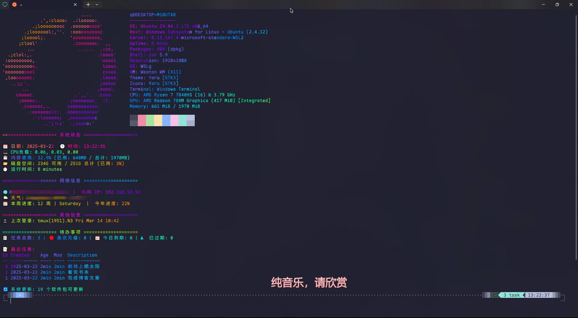Click the globe icon in 网络信息 section

pos(5,192)
